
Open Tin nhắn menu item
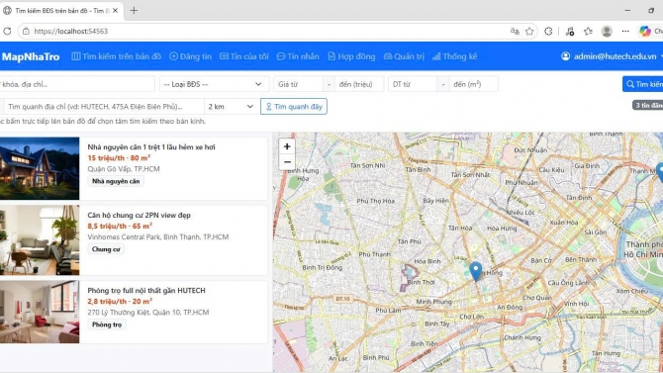coord(298,56)
